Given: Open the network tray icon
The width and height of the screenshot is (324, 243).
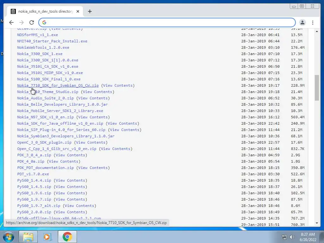Looking at the screenshot, I should [x=284, y=237].
